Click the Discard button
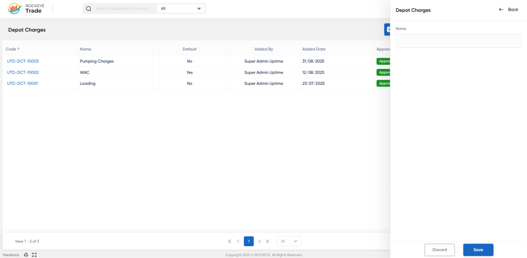 (x=440, y=250)
